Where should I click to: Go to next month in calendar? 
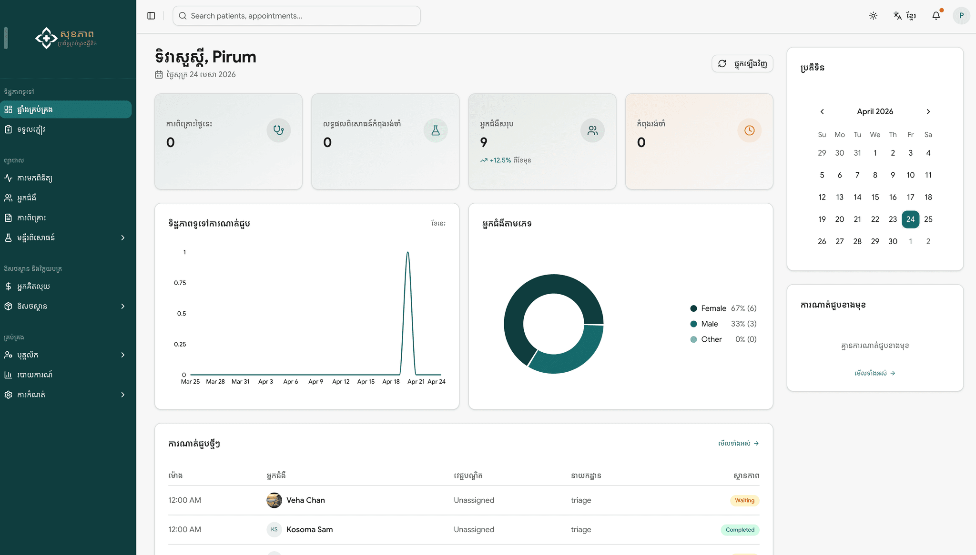click(928, 111)
